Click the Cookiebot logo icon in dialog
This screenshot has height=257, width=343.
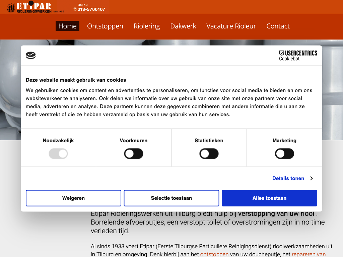point(30,55)
